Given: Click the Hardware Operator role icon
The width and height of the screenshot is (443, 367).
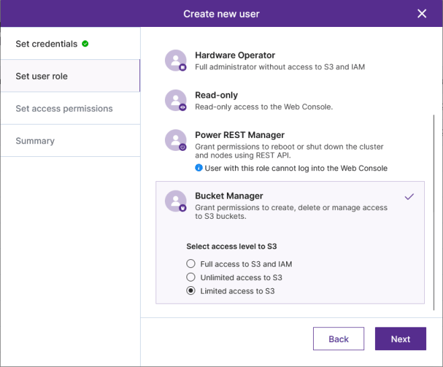Looking at the screenshot, I should [x=176, y=61].
